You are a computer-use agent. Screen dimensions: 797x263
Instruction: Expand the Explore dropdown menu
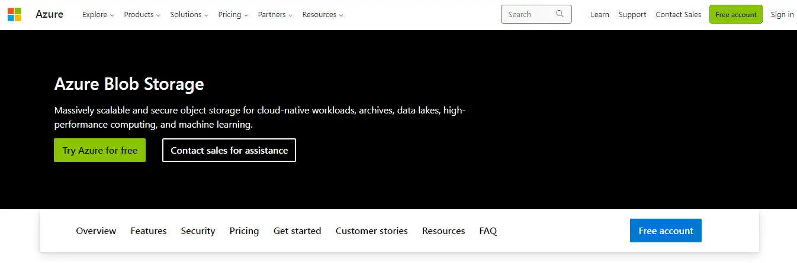coord(98,14)
